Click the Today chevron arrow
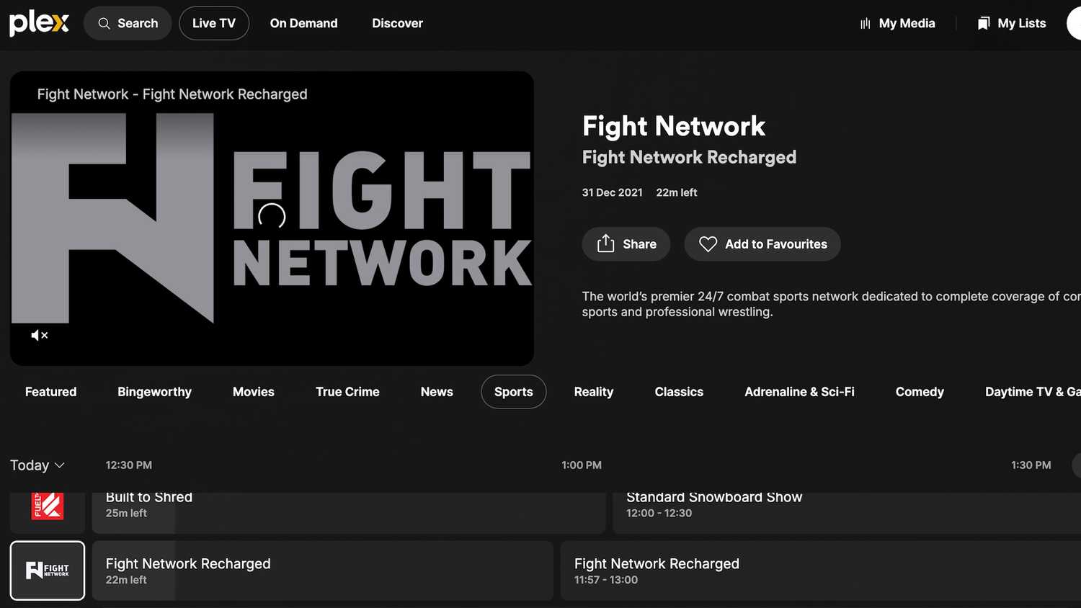Viewport: 1081px width, 608px height. pos(60,465)
